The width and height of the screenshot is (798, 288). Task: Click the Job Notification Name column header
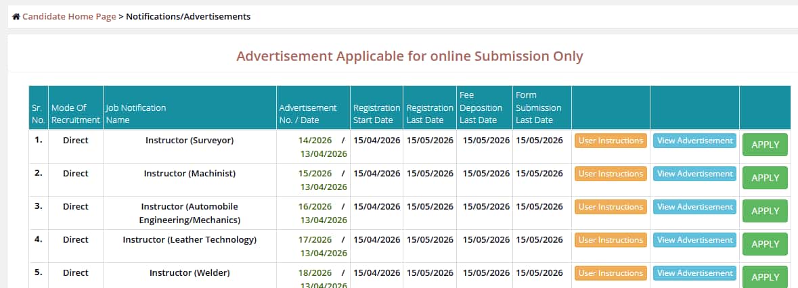135,114
